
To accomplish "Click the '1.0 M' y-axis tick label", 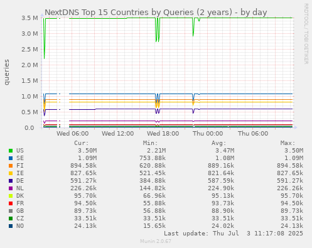I will pos(30,96).
